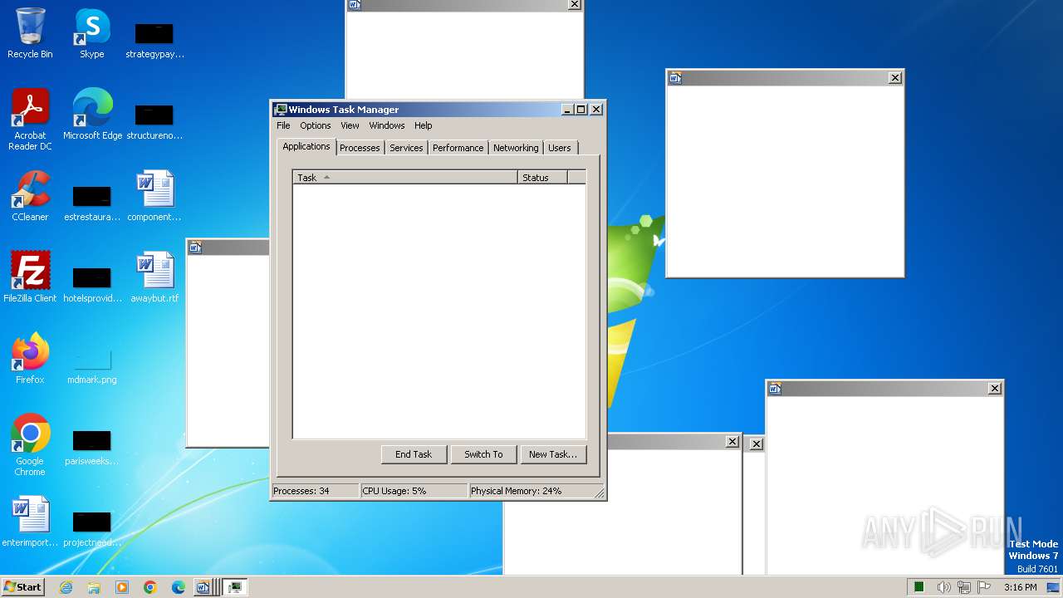Select the strategypay... desktop file
Screen dimensions: 1063x598
154,40
